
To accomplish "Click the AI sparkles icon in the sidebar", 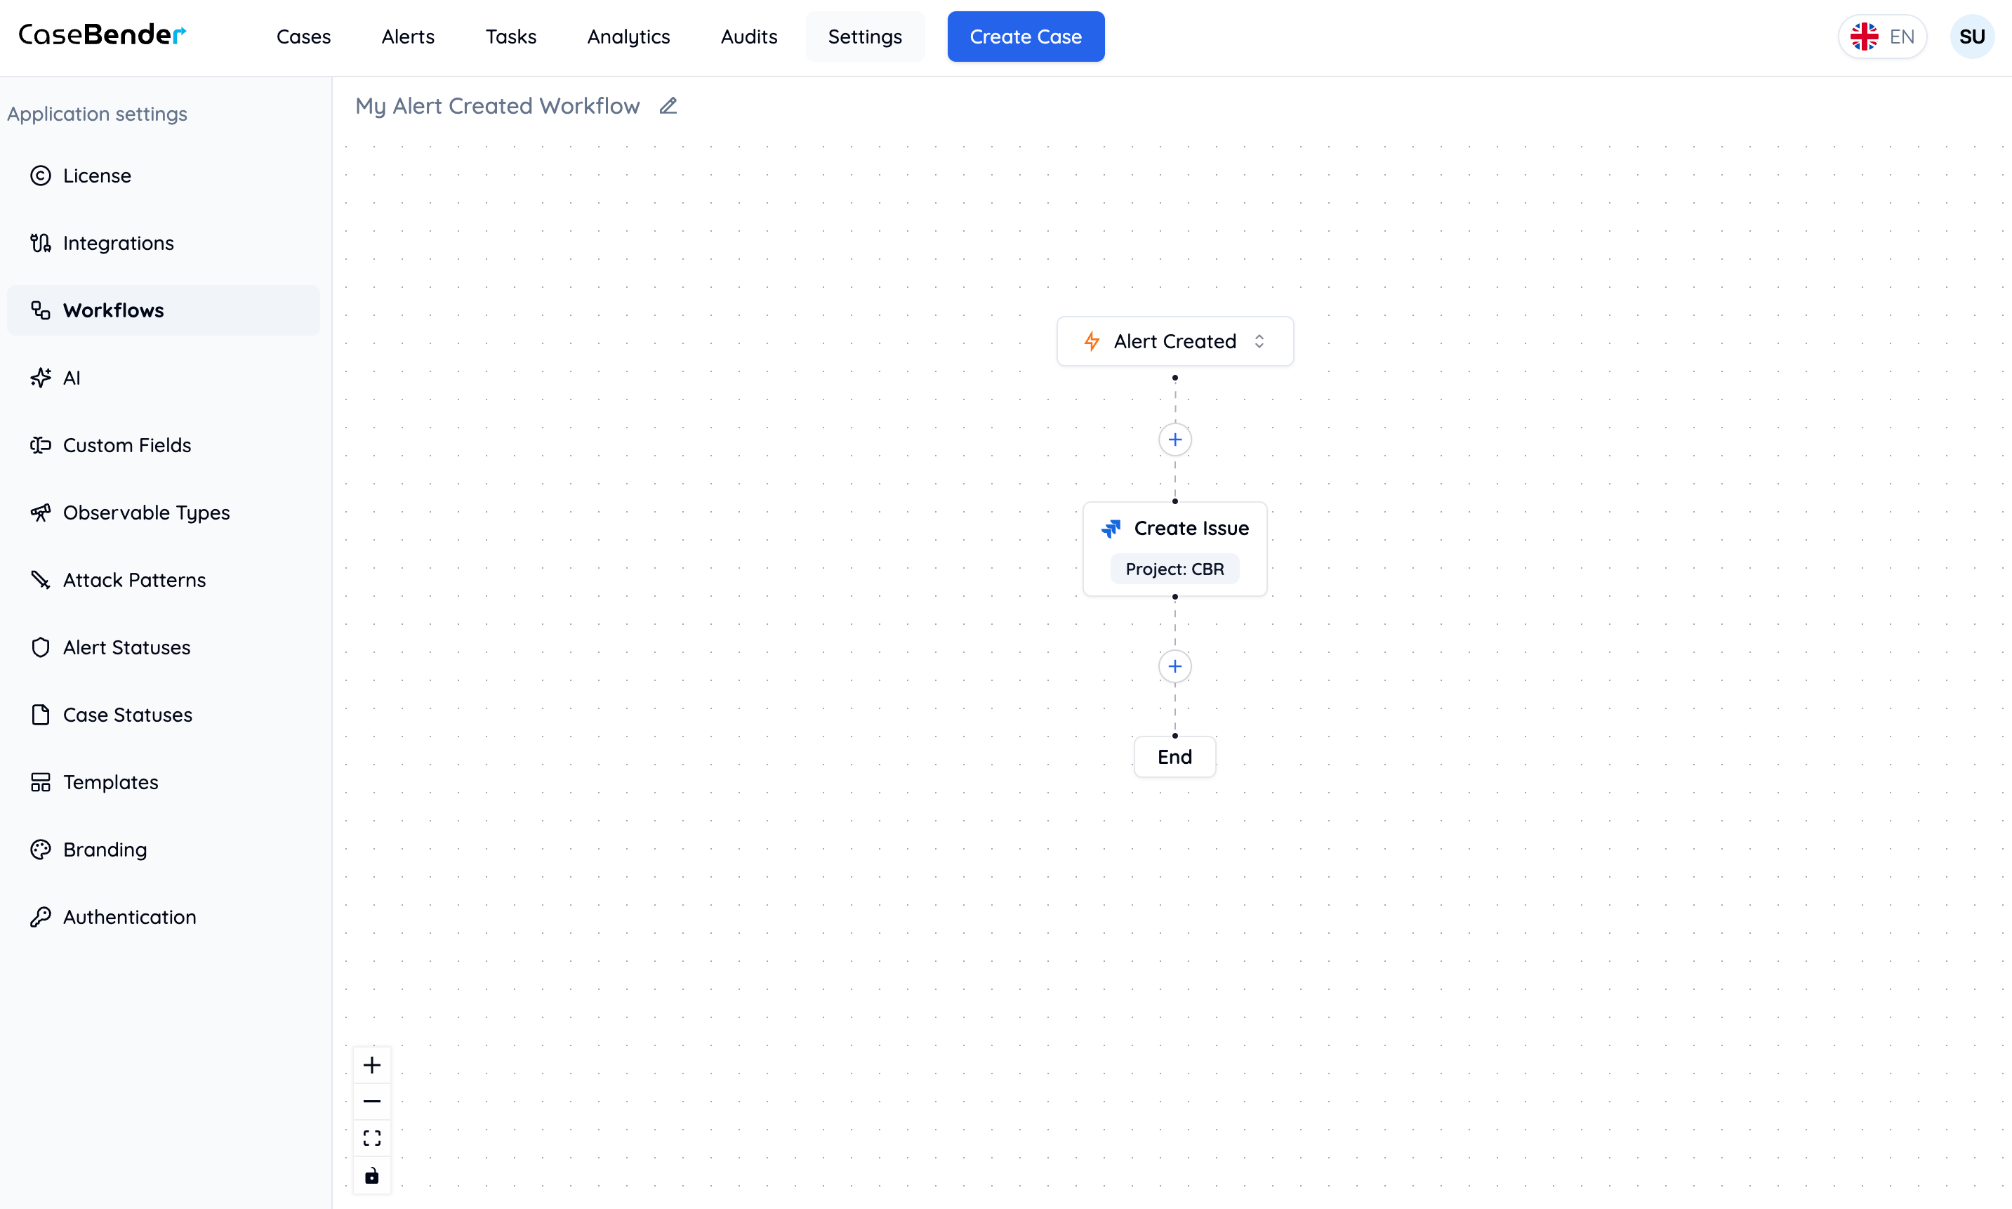I will pos(41,377).
